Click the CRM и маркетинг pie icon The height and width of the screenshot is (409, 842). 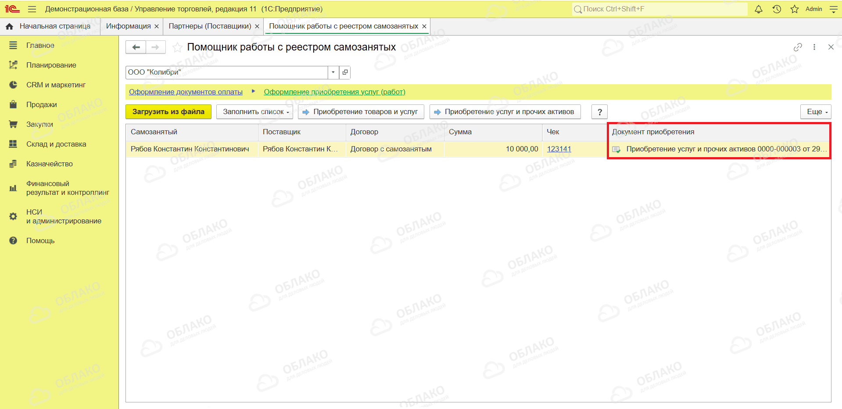(13, 85)
